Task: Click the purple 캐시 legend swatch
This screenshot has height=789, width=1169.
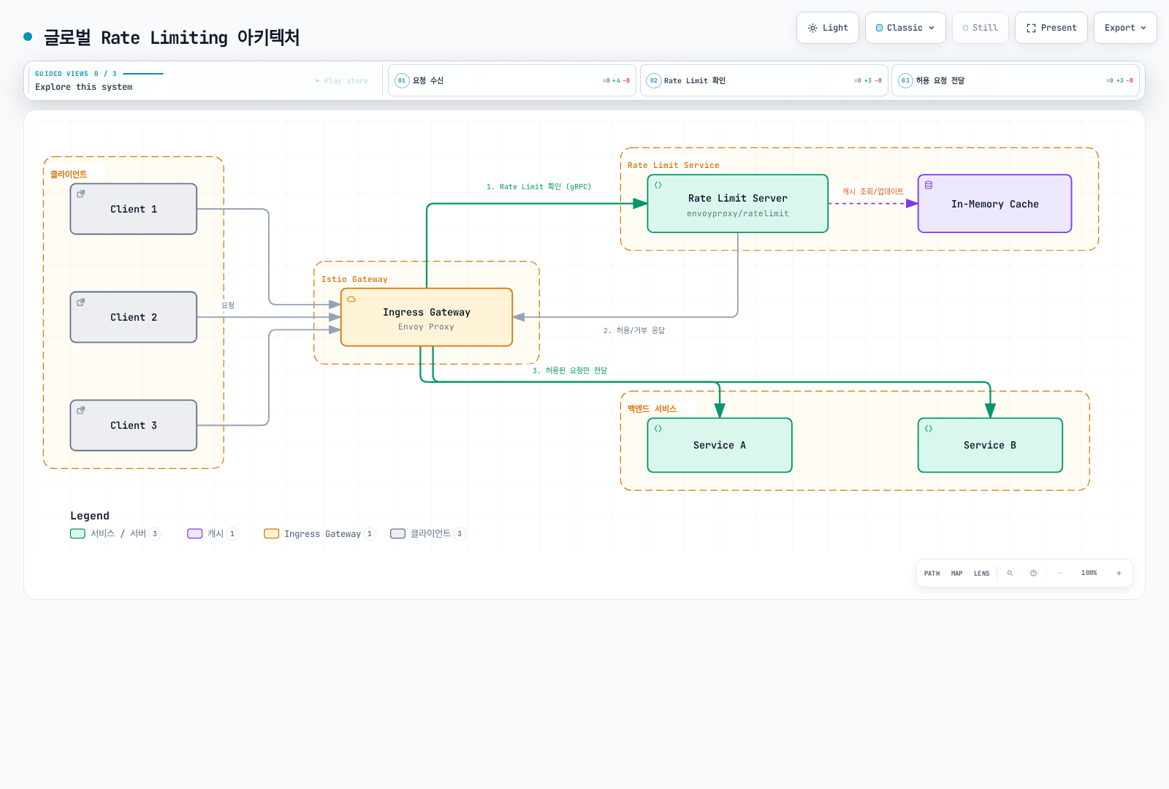Action: [x=194, y=533]
